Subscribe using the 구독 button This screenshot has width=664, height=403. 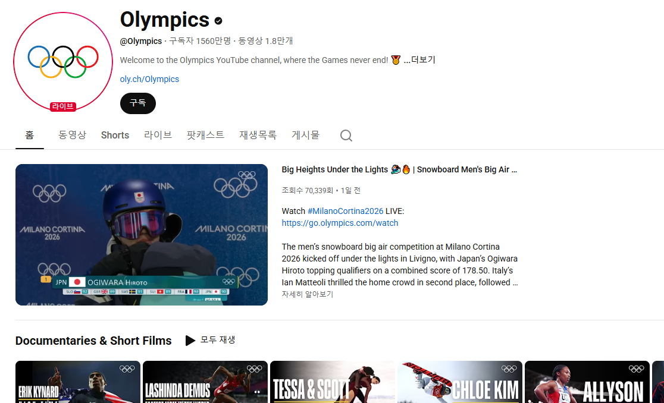(x=137, y=103)
